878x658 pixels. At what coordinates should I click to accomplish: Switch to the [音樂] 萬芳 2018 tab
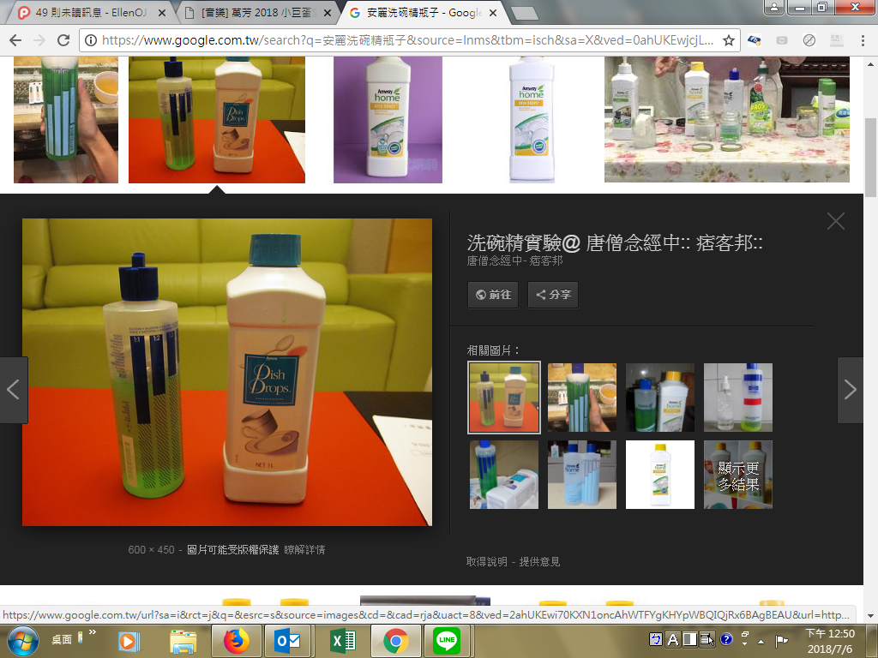click(x=257, y=12)
